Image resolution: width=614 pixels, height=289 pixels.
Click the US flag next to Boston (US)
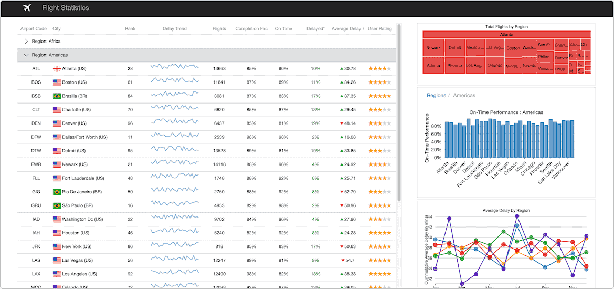click(x=57, y=82)
